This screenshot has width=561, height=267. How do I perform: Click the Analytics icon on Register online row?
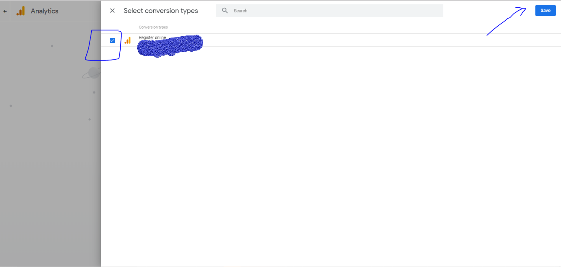pyautogui.click(x=128, y=40)
